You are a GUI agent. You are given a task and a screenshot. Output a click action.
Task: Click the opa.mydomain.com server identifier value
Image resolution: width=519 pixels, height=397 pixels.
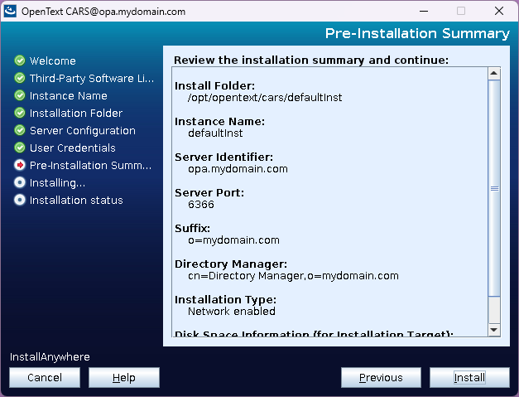click(x=238, y=169)
